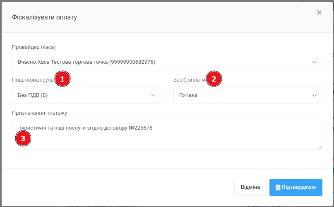
Task: Click the Провайдер (каса) label
Action: tap(34, 47)
